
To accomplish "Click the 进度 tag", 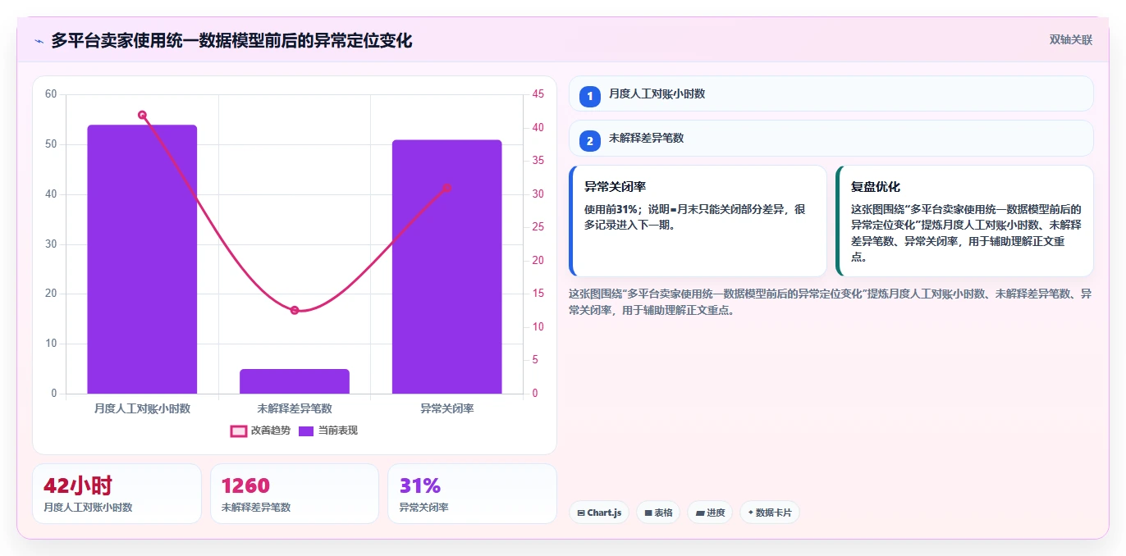I will click(x=710, y=513).
